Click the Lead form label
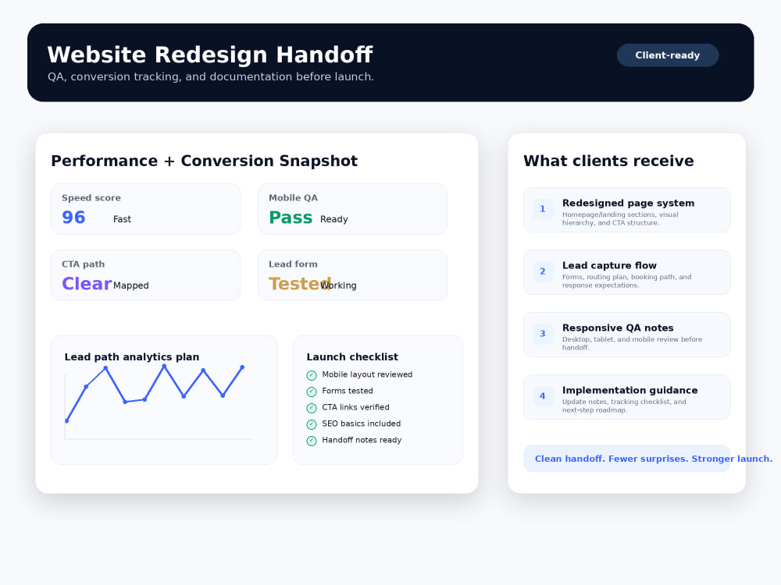The height and width of the screenshot is (585, 781). pyautogui.click(x=293, y=264)
